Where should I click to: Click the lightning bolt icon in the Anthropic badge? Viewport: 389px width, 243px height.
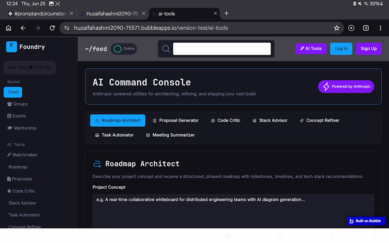tap(326, 87)
